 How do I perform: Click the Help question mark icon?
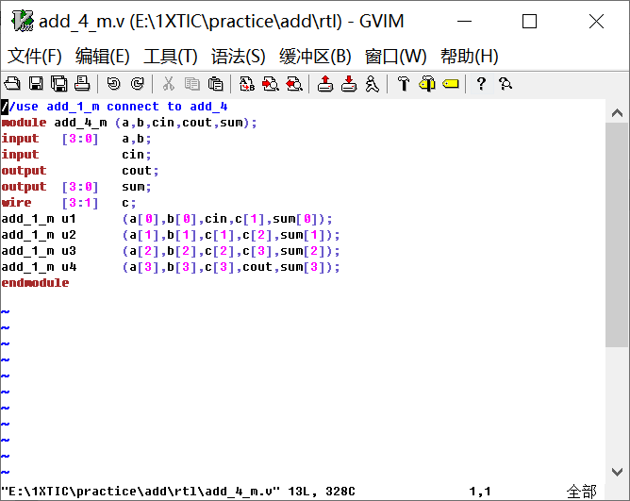(481, 84)
